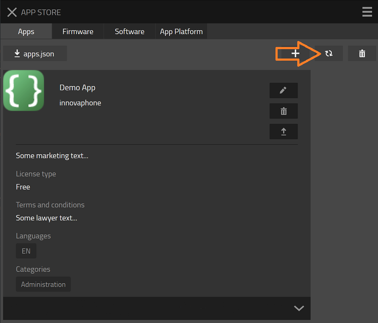Select the Demo App title
Image resolution: width=378 pixels, height=323 pixels.
tap(77, 88)
